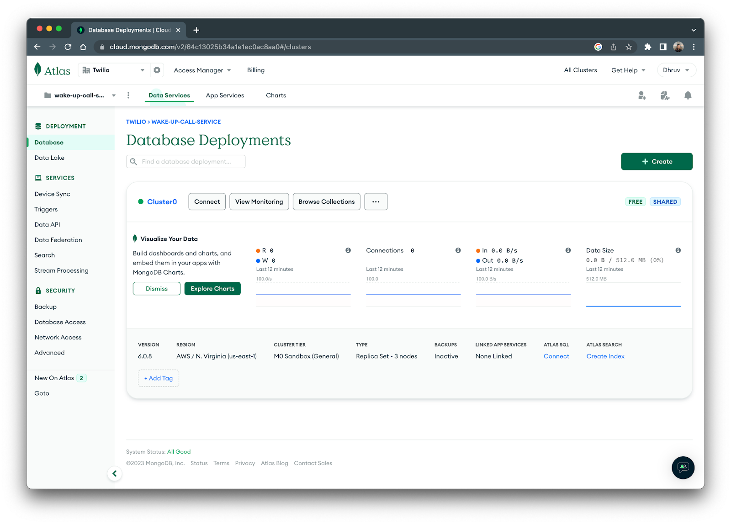This screenshot has height=524, width=731.
Task: Click Browse Collections button
Action: 326,201
